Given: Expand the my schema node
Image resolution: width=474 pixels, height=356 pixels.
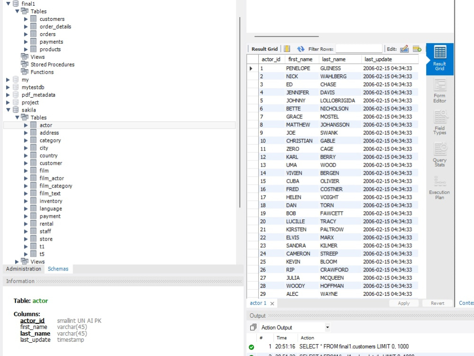Looking at the screenshot, I should 8,80.
